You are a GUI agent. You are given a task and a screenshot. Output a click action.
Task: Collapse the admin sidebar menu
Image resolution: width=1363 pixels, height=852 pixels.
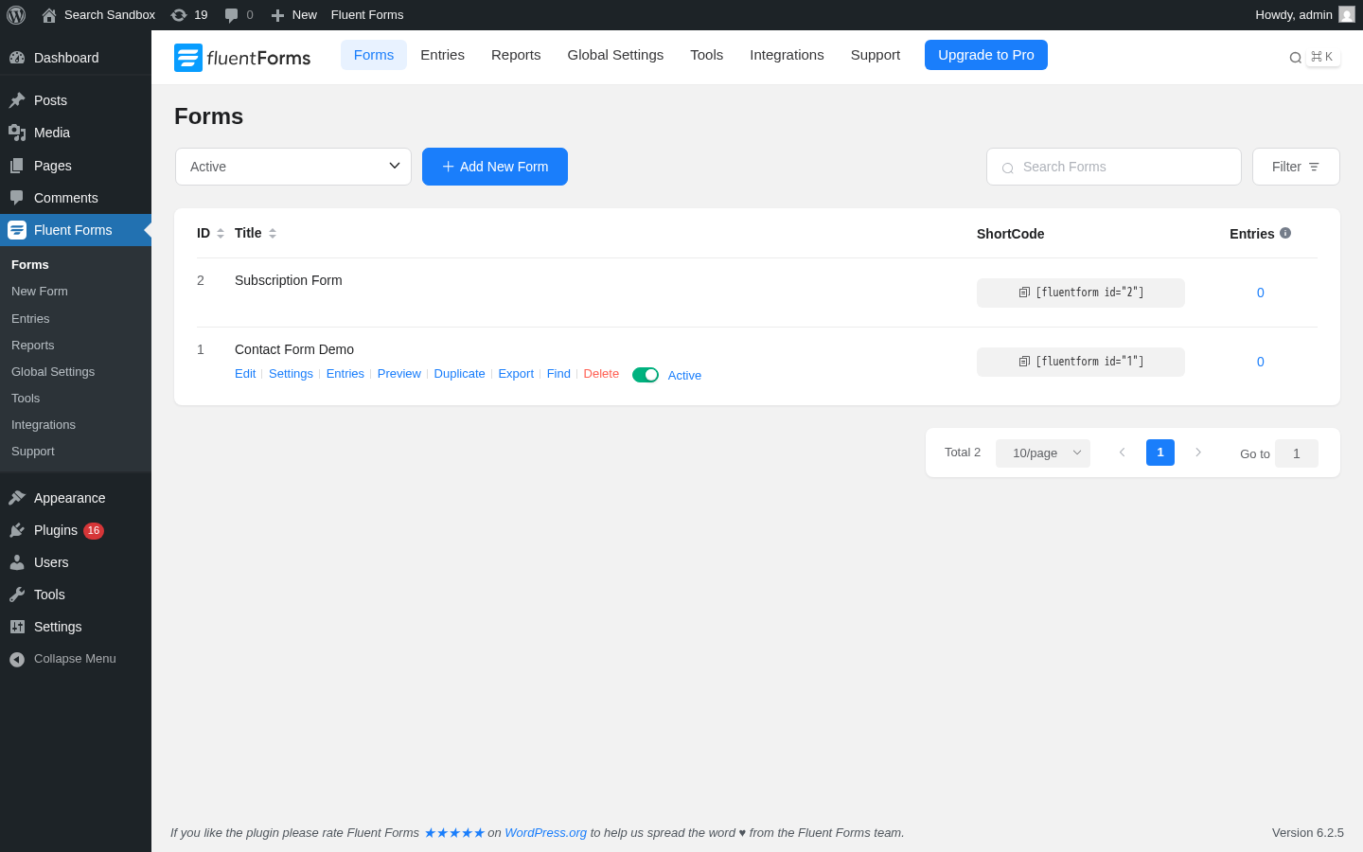[x=76, y=659]
